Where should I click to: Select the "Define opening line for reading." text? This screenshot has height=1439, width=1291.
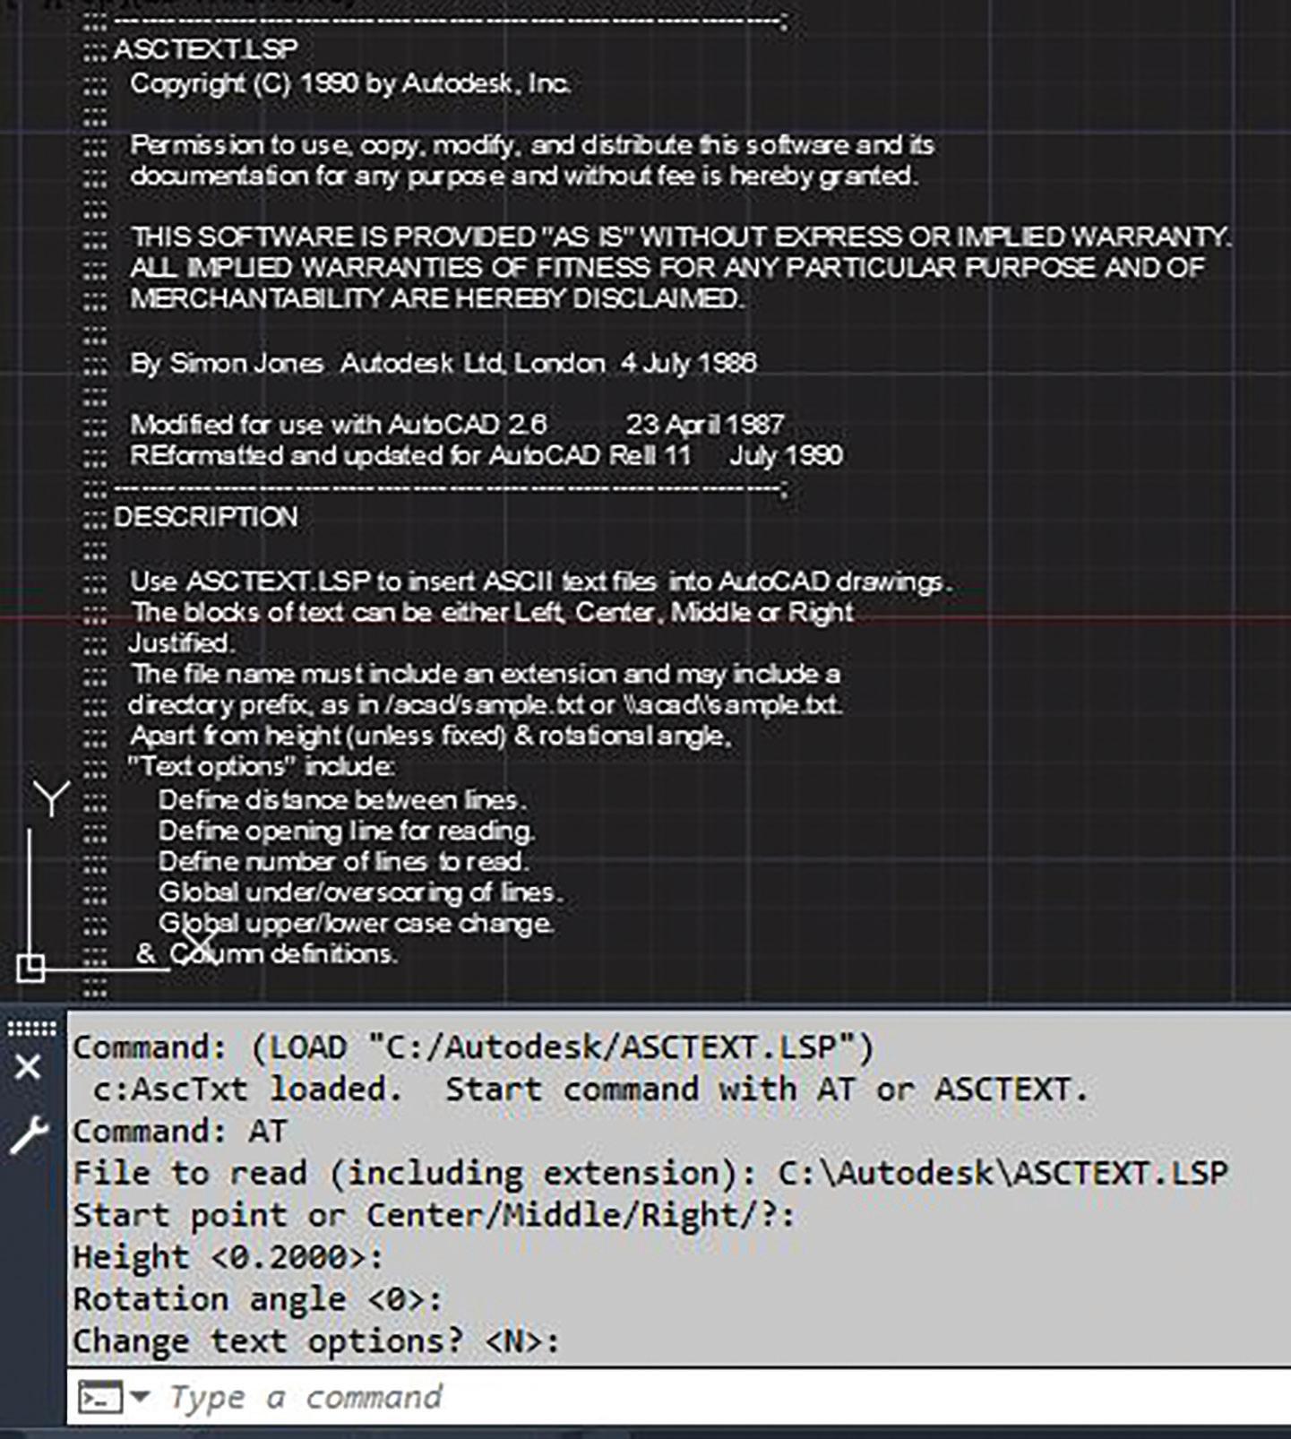347,832
